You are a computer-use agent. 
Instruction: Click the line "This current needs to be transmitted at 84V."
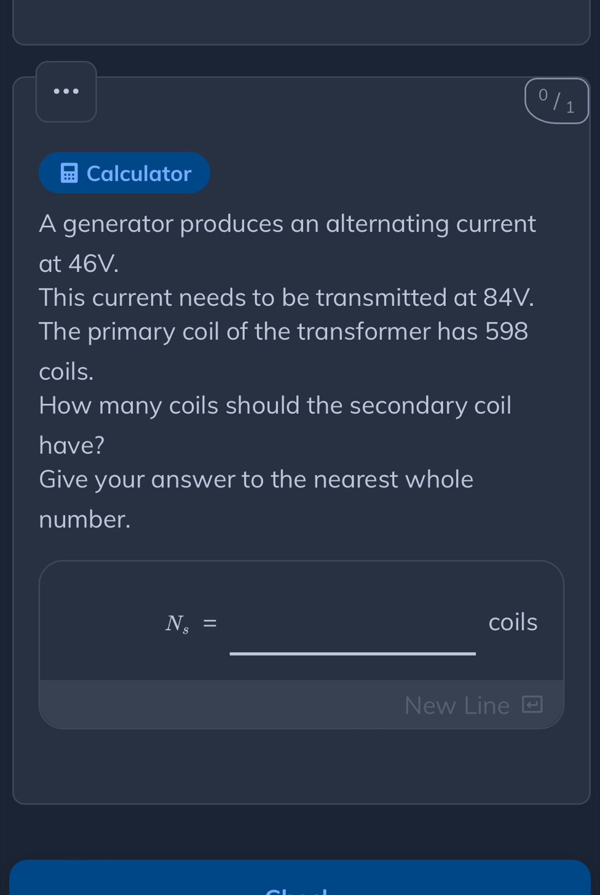[286, 297]
